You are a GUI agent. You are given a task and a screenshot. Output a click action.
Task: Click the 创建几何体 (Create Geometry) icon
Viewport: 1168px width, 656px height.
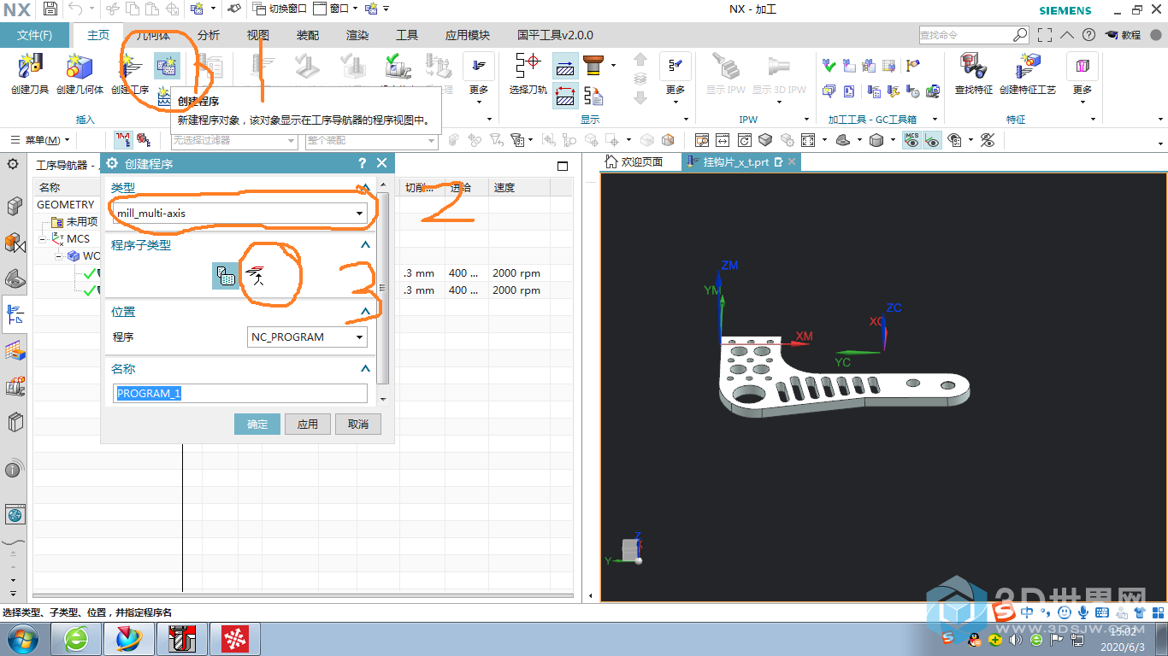coord(80,67)
